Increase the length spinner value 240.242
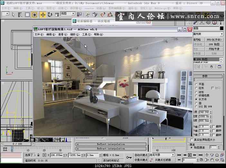226x168 pixels. pyautogui.click(x=211, y=112)
